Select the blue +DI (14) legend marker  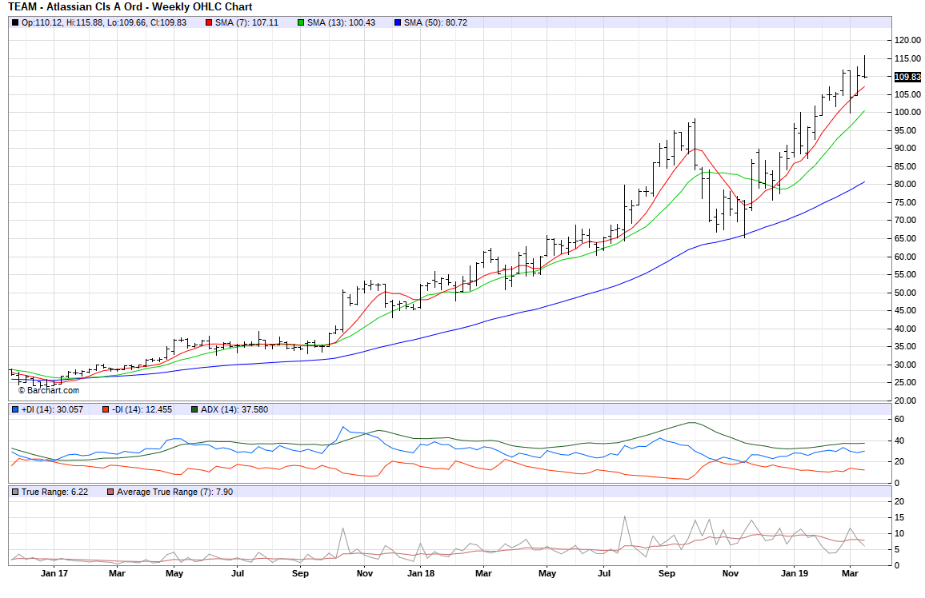click(15, 409)
